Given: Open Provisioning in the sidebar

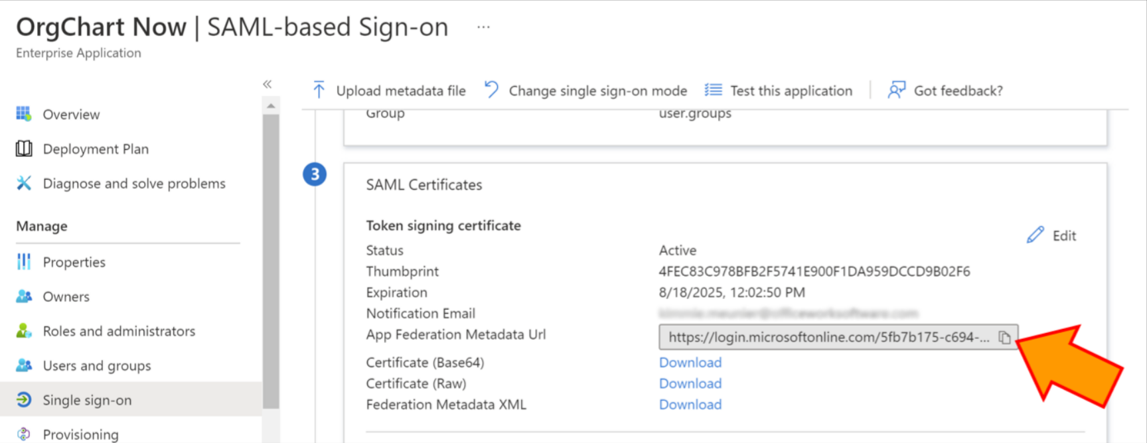Looking at the screenshot, I should pos(80,434).
